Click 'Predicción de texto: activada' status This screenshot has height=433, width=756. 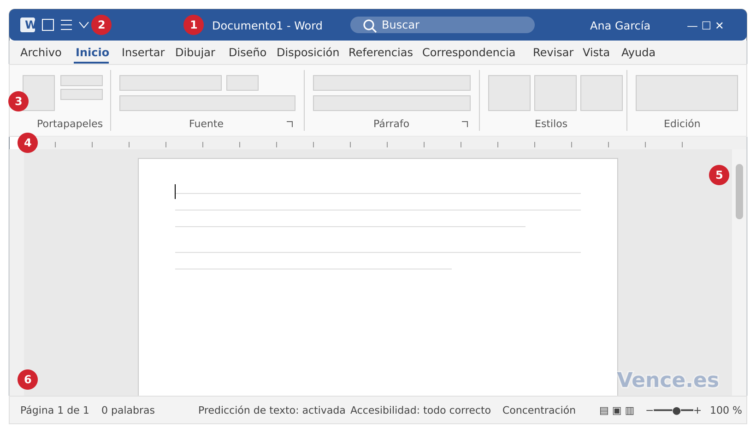[x=272, y=410]
